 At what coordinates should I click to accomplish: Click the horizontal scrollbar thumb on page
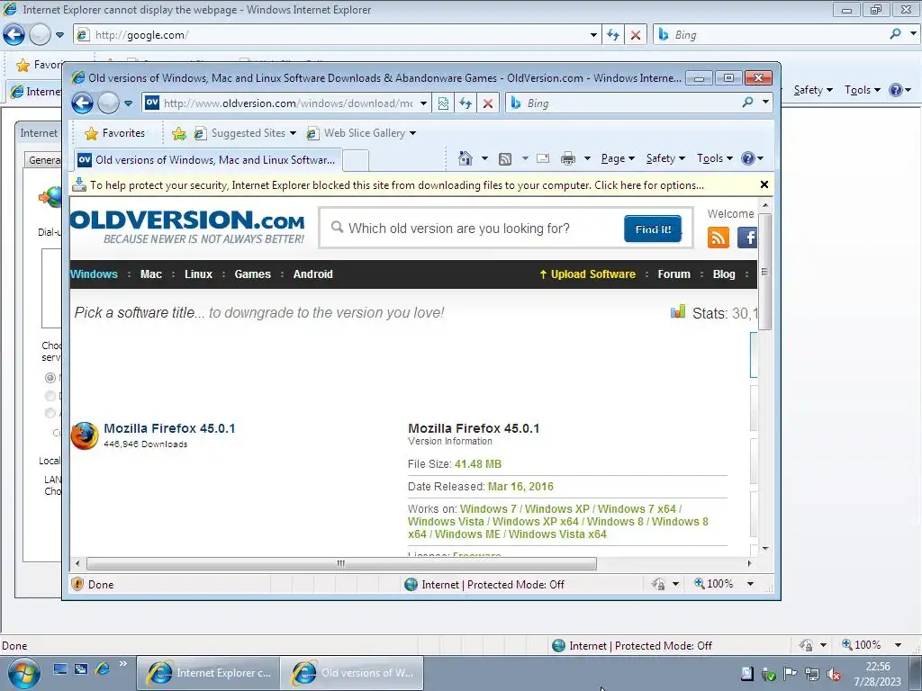[x=341, y=563]
